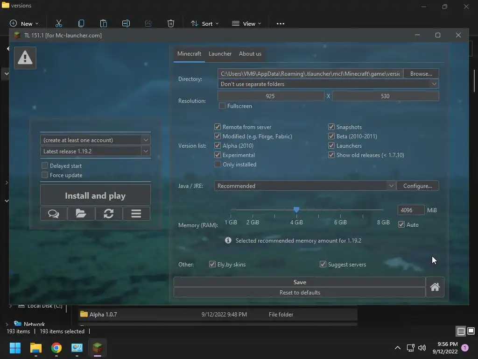Click the volume speaker tray icon
The height and width of the screenshot is (359, 478).
(422, 348)
